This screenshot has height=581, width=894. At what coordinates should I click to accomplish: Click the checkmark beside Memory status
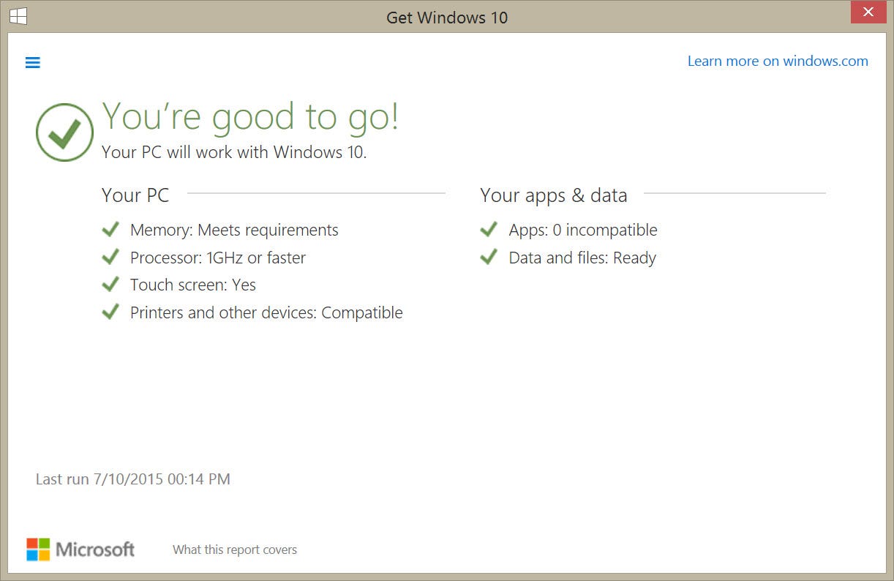coord(110,229)
